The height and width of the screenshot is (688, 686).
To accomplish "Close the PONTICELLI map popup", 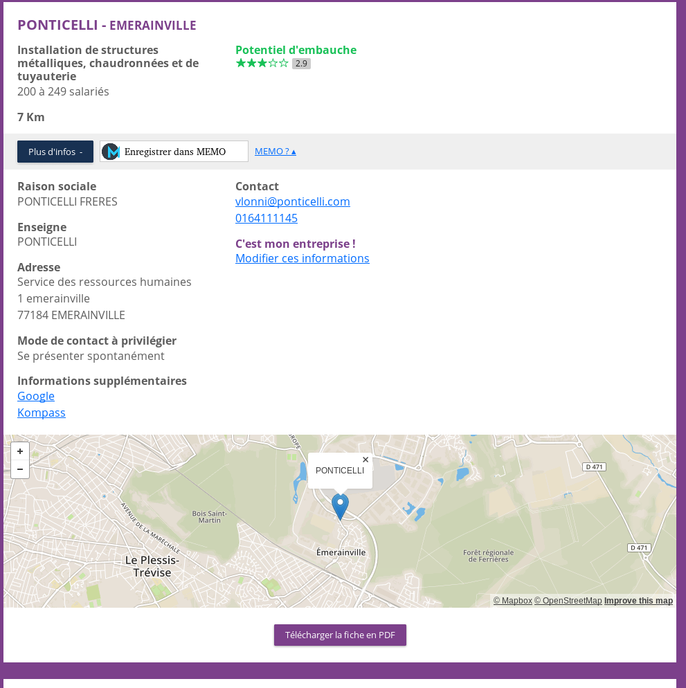I will point(365,460).
